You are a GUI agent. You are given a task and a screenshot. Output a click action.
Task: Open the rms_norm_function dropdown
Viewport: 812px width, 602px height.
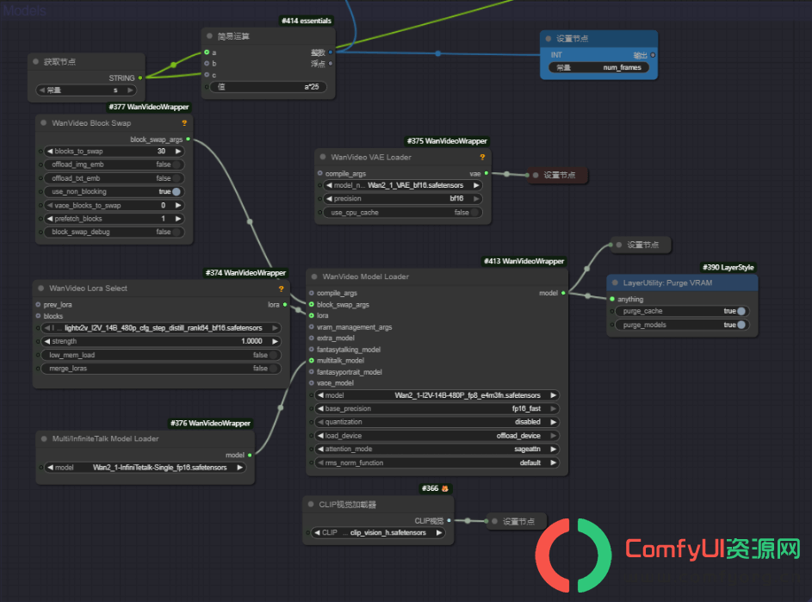pyautogui.click(x=436, y=462)
